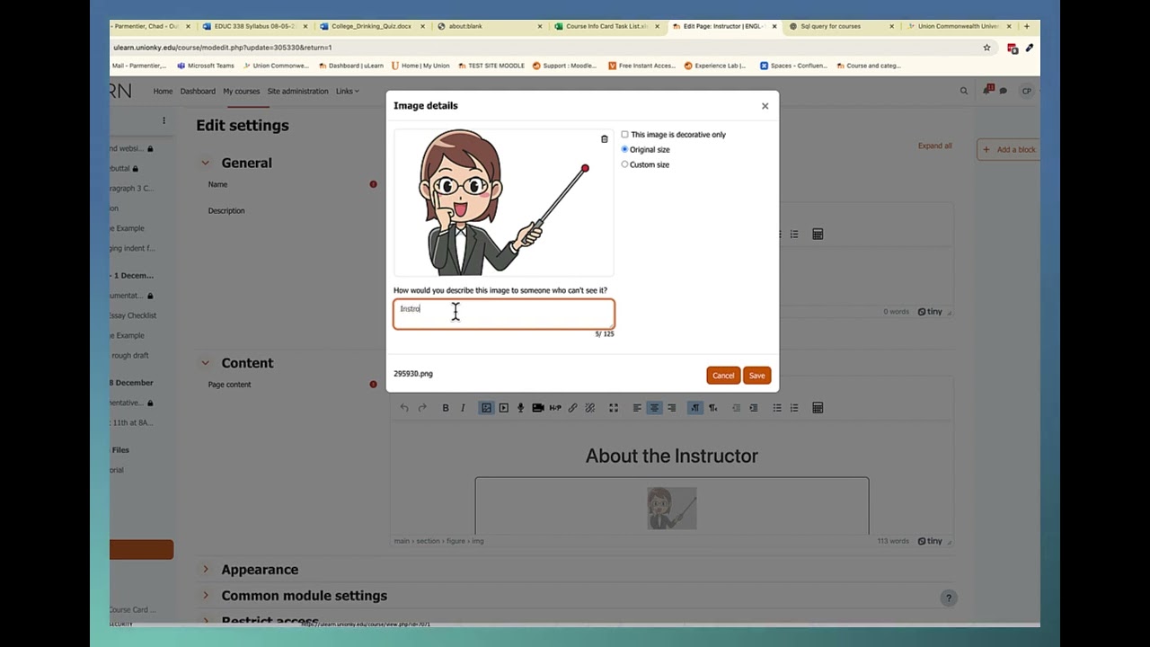This screenshot has width=1150, height=647.
Task: Click bullet list icon in Page content toolbar
Action: pos(777,408)
